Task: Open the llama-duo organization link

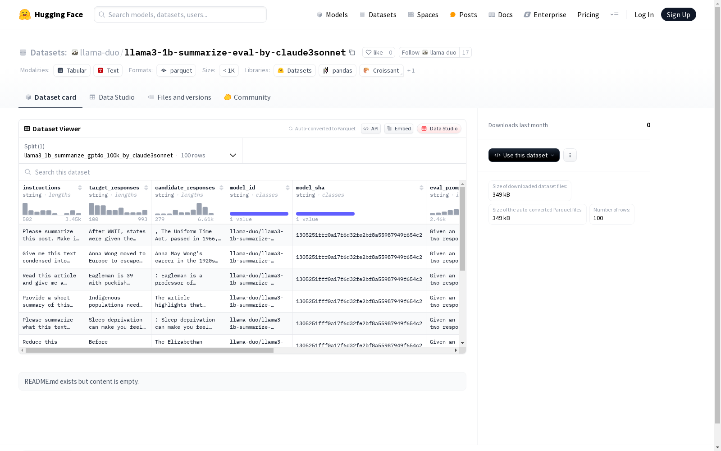Action: 100,52
